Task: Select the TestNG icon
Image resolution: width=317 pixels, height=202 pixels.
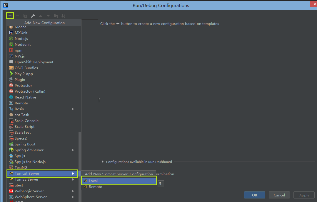Action: tap(11, 167)
